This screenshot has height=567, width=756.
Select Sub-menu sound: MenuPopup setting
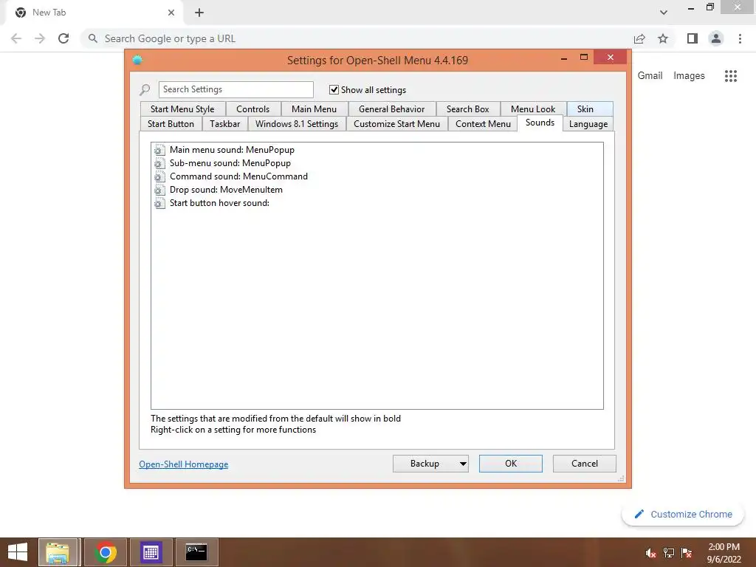tap(230, 163)
